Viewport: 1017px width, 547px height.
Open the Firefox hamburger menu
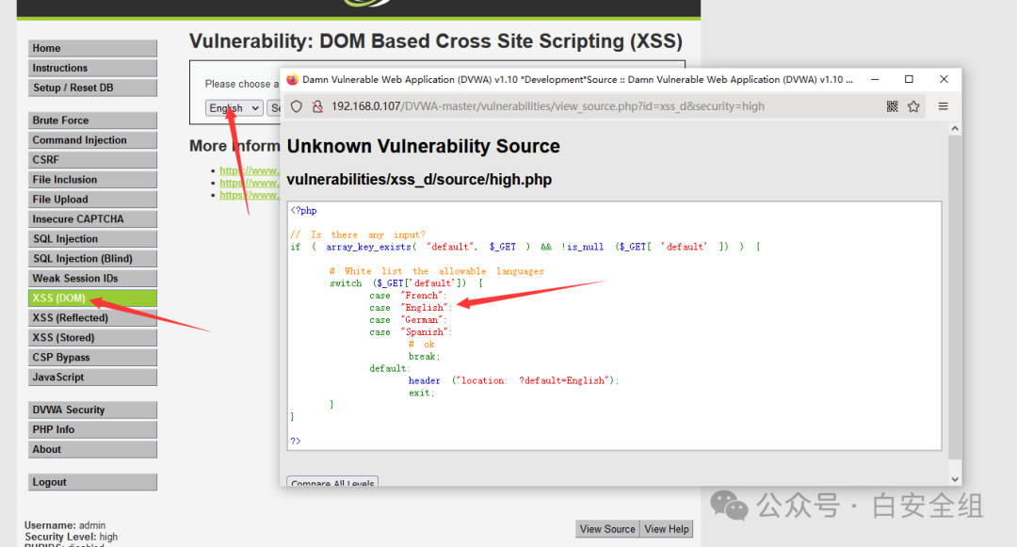943,106
